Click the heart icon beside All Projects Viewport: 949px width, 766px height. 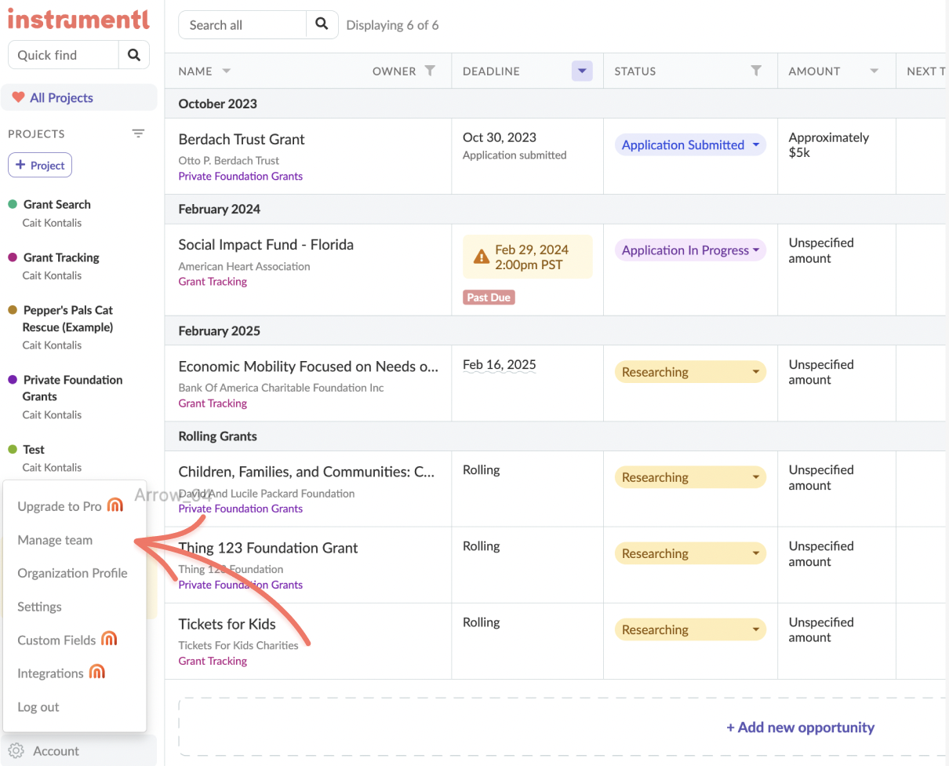[x=18, y=98]
